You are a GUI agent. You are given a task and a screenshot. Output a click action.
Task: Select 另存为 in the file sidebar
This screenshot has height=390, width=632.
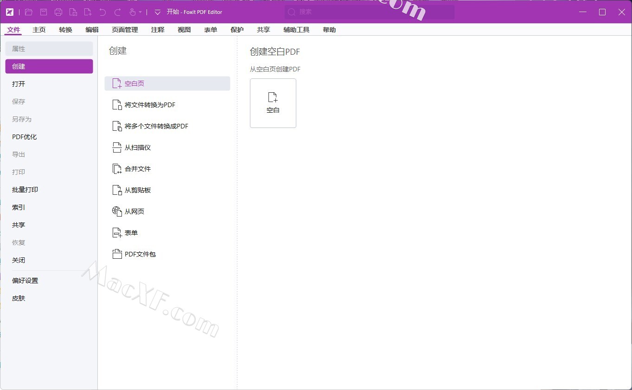point(49,119)
